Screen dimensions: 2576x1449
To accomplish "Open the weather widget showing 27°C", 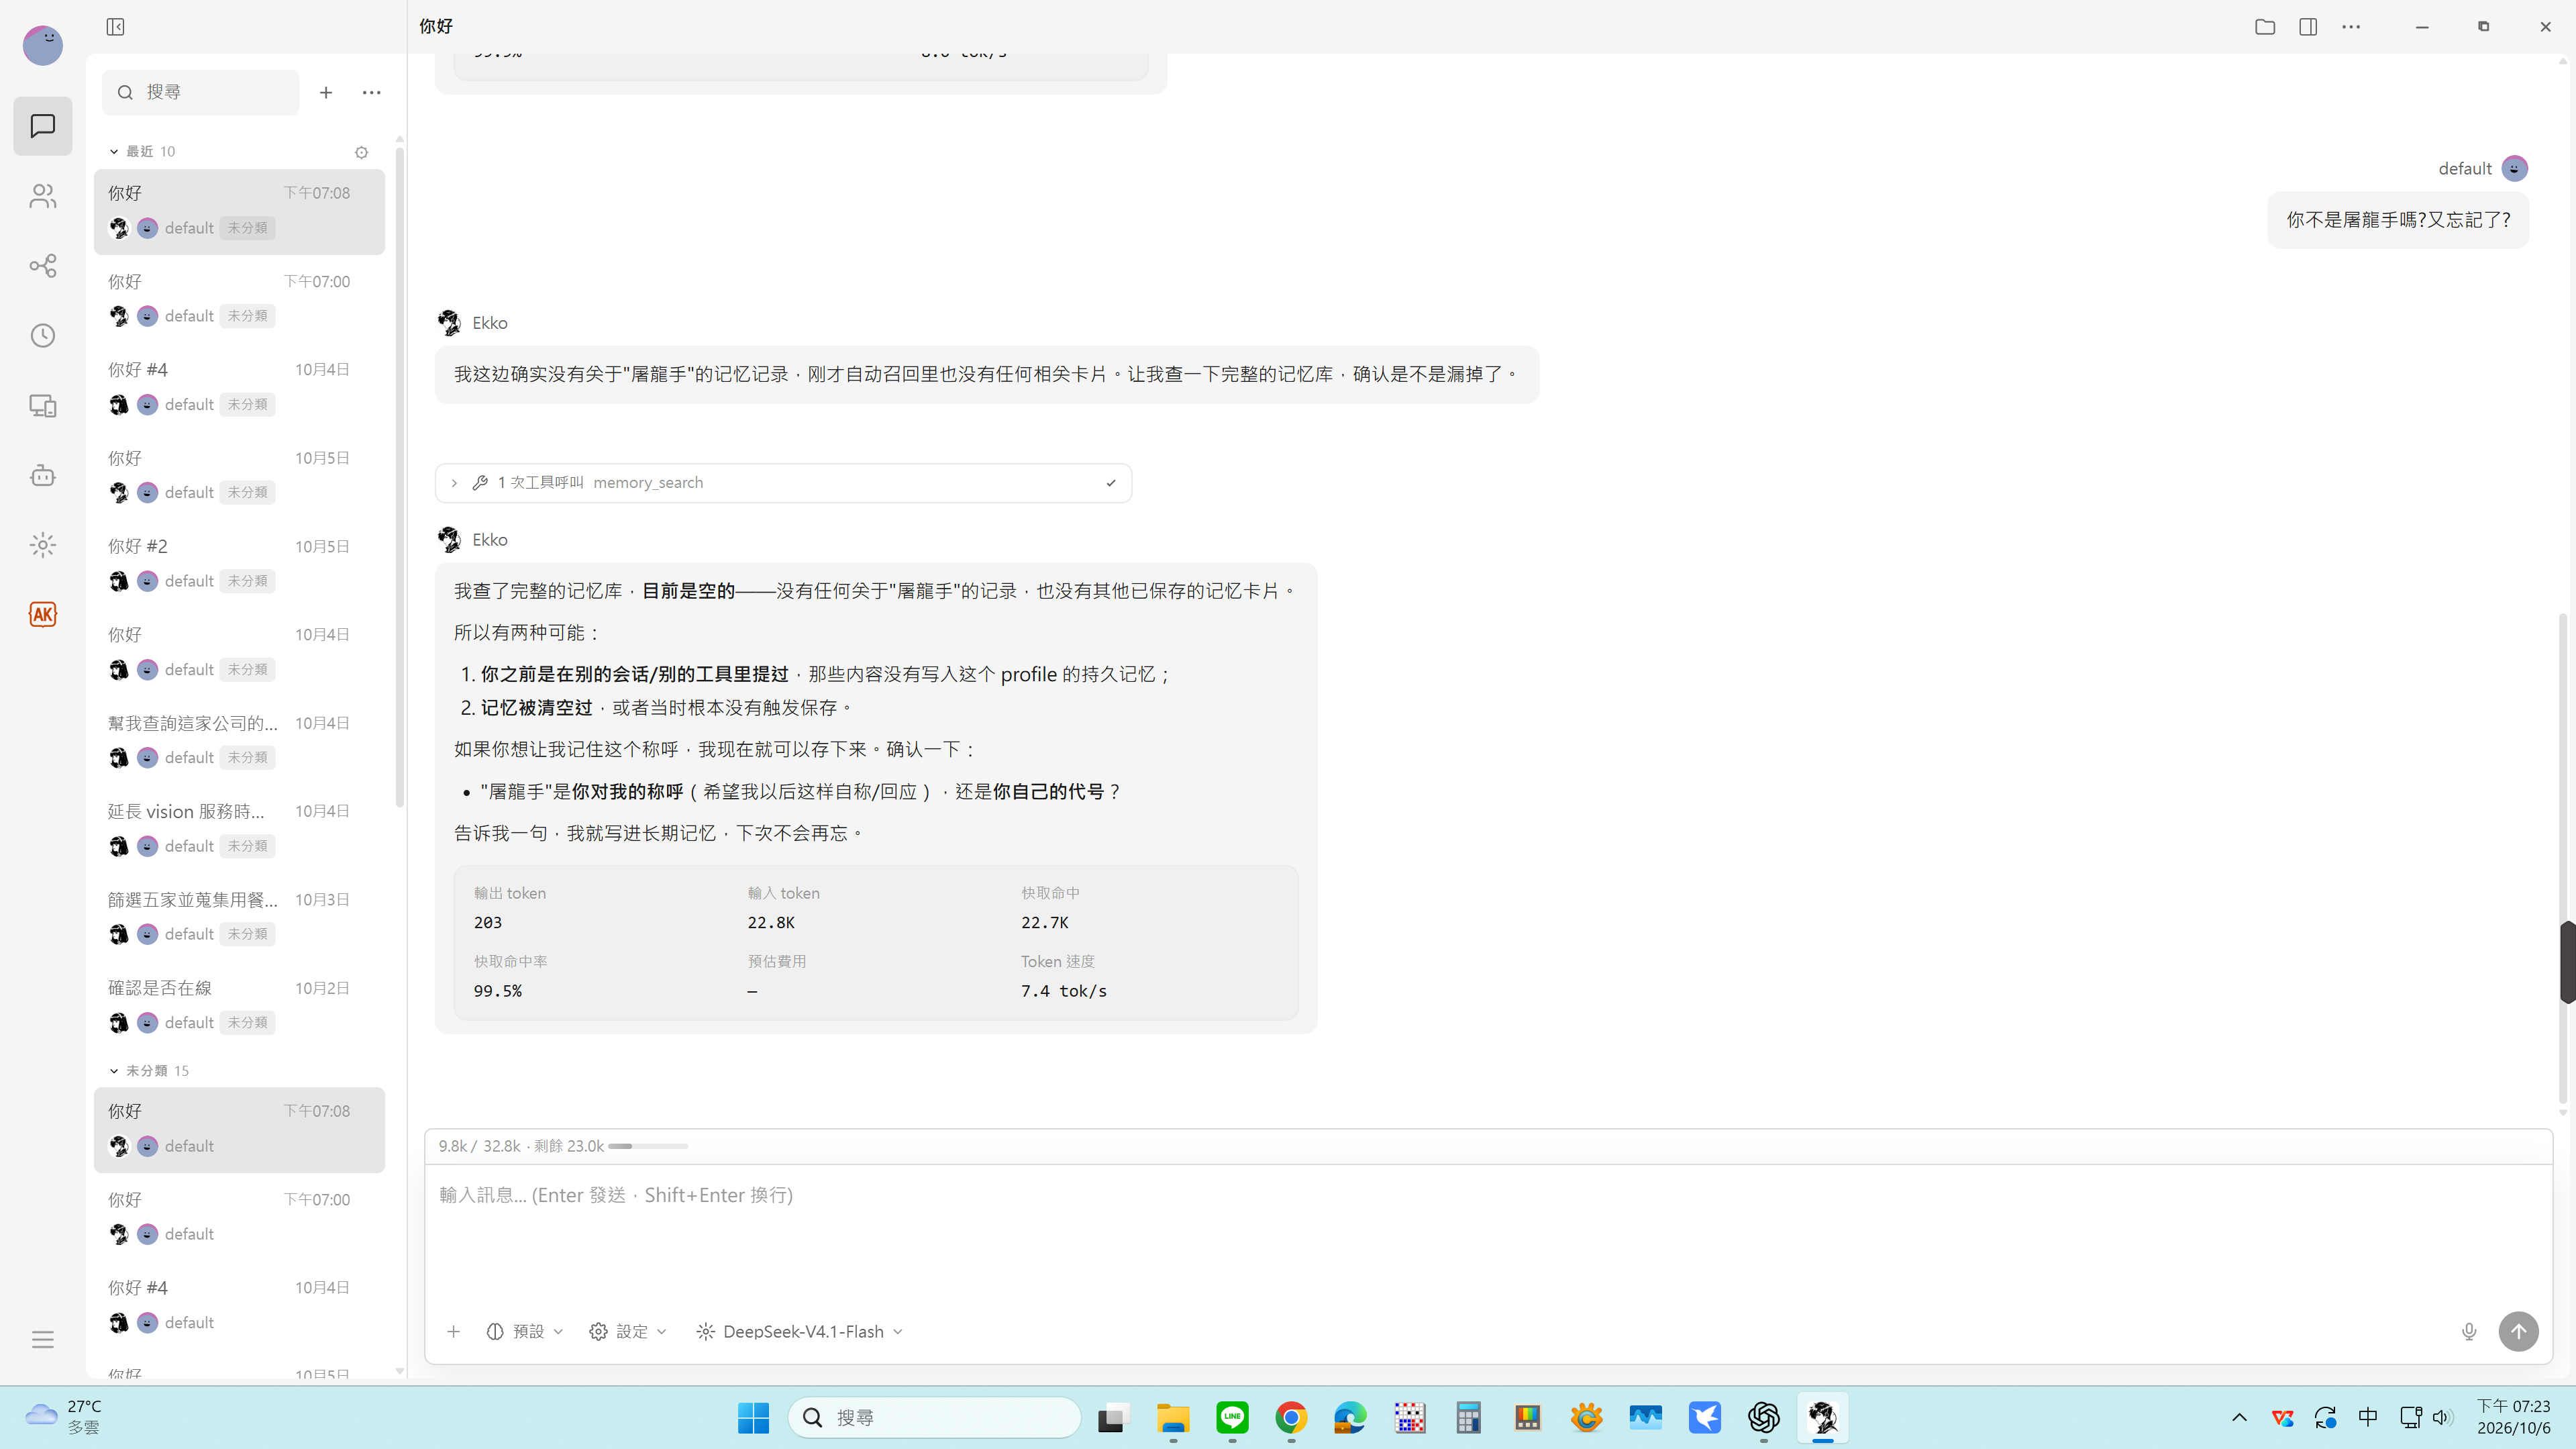I will click(x=65, y=1417).
